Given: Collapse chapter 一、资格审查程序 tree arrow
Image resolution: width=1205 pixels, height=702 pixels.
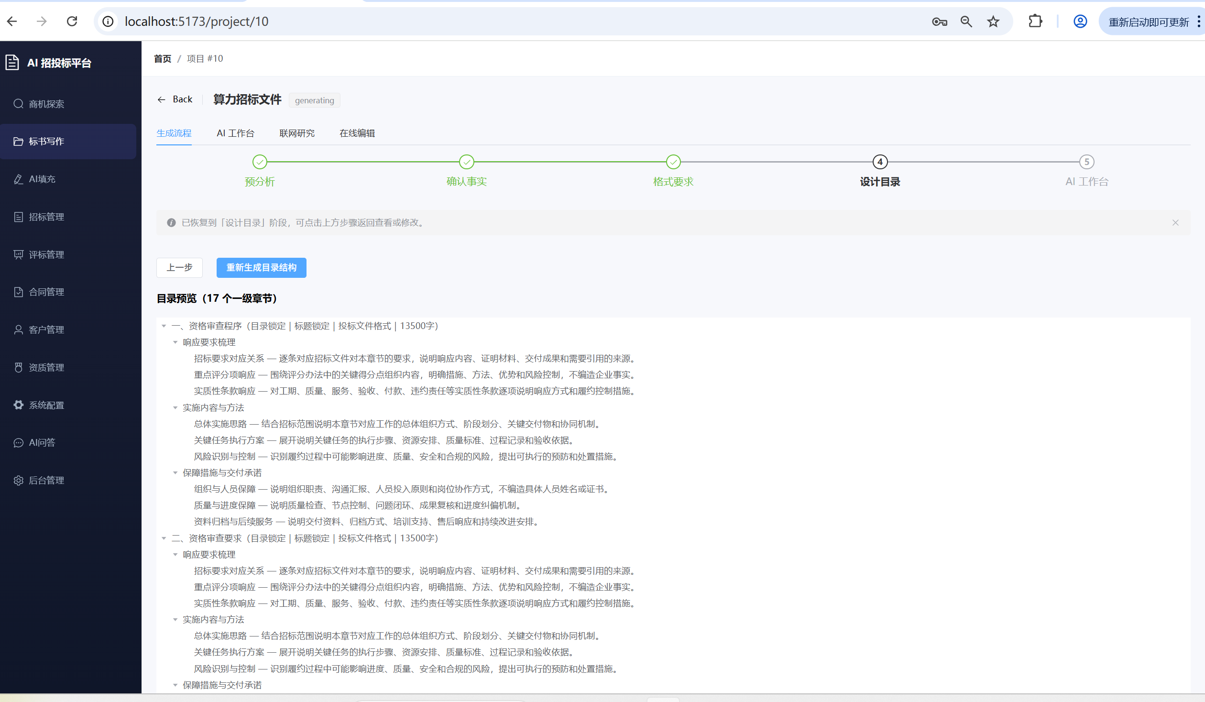Looking at the screenshot, I should [164, 326].
